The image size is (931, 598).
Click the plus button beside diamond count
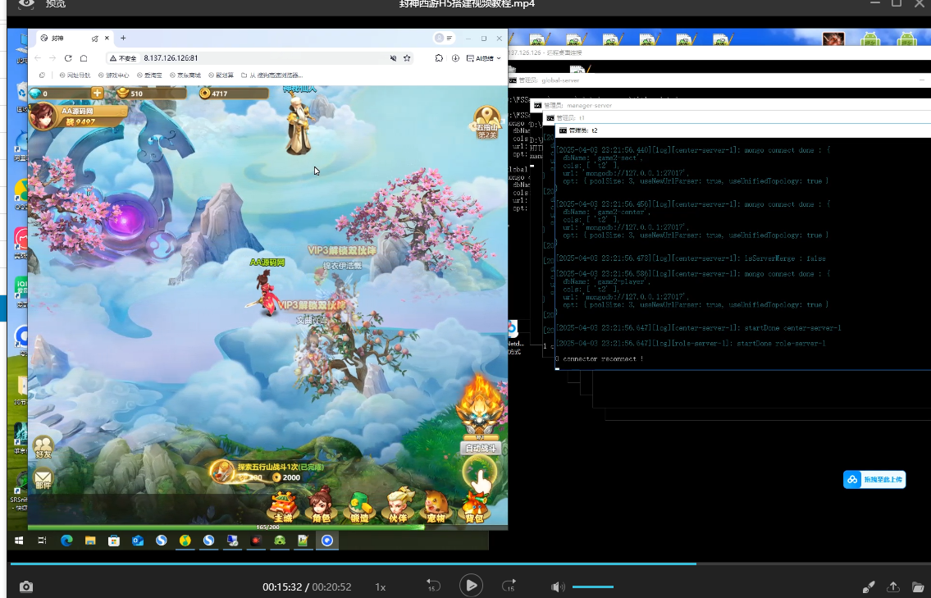[98, 94]
